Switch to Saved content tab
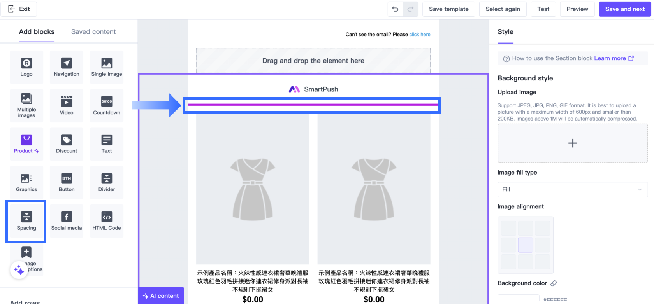This screenshot has width=654, height=304. (93, 32)
